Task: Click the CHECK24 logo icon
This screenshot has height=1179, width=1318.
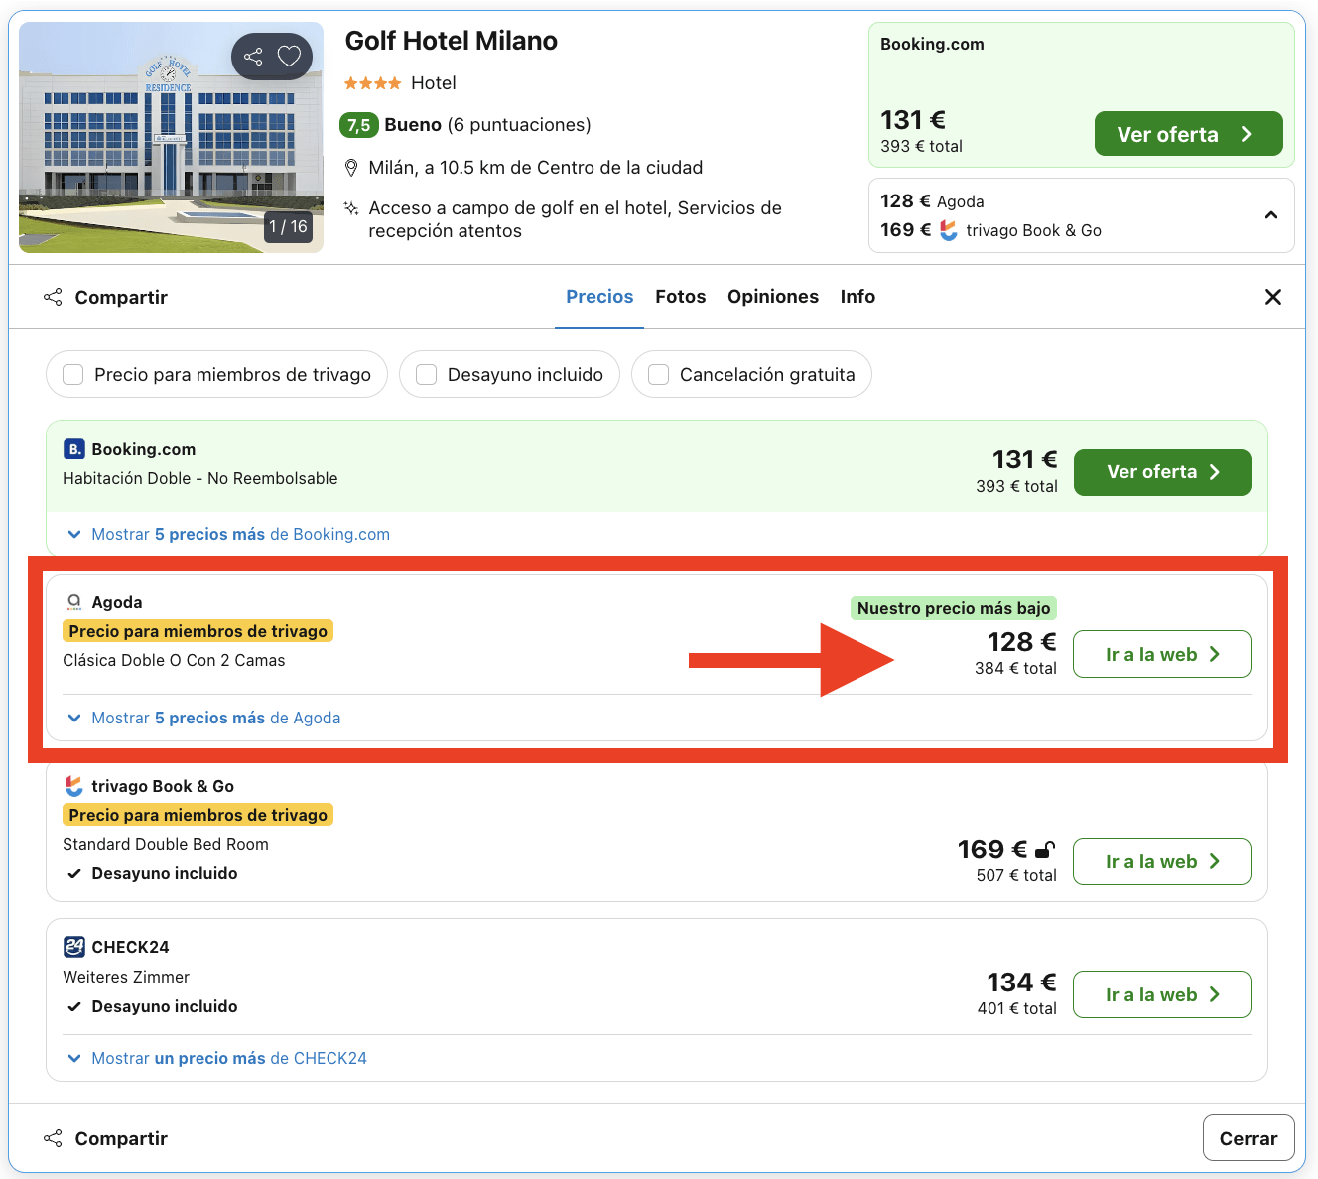Action: tap(74, 947)
